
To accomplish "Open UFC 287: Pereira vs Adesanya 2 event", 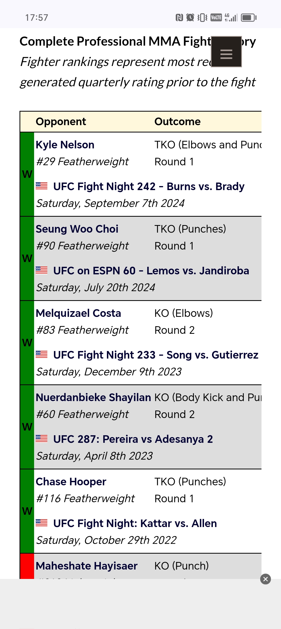I will coord(133,439).
